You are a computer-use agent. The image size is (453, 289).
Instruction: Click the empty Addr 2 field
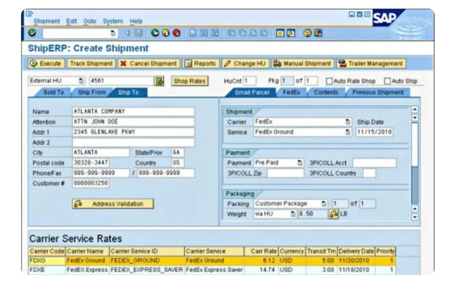click(133, 142)
